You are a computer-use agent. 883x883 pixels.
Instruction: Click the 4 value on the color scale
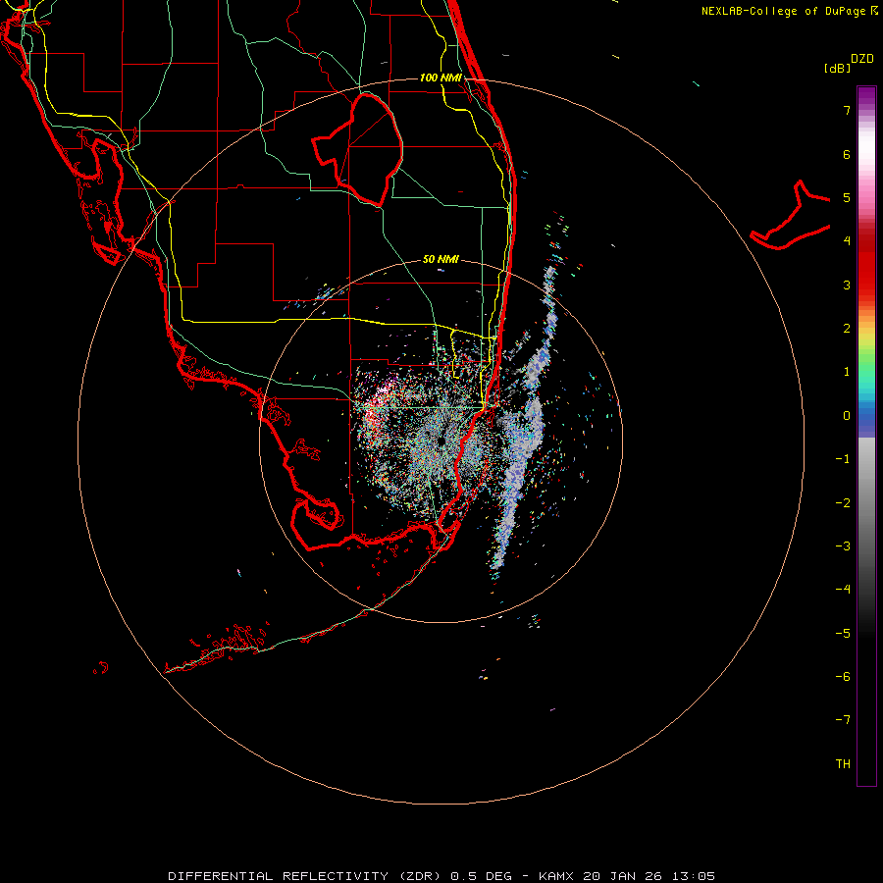click(x=847, y=241)
